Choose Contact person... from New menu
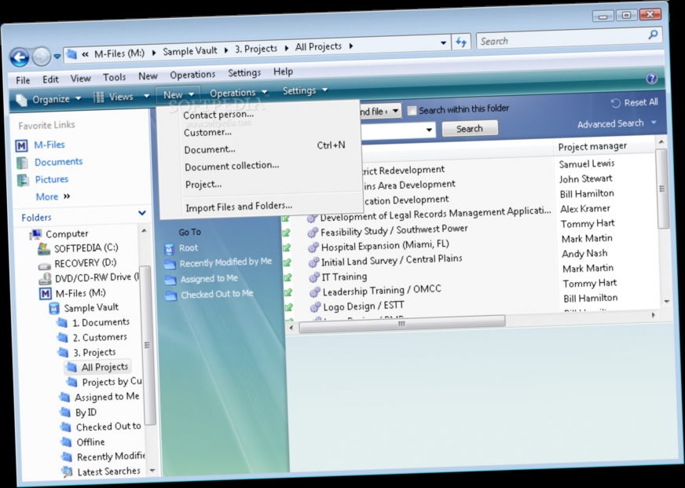The width and height of the screenshot is (685, 488). (x=218, y=115)
